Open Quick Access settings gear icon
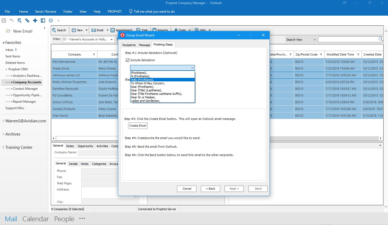The image size is (388, 225). 50,20
